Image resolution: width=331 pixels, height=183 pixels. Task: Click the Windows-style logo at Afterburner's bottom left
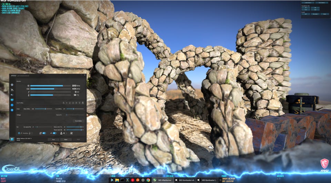click(x=12, y=139)
